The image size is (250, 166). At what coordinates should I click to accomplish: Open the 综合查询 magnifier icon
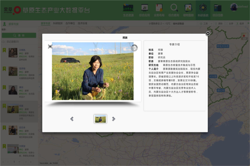pos(174,8)
